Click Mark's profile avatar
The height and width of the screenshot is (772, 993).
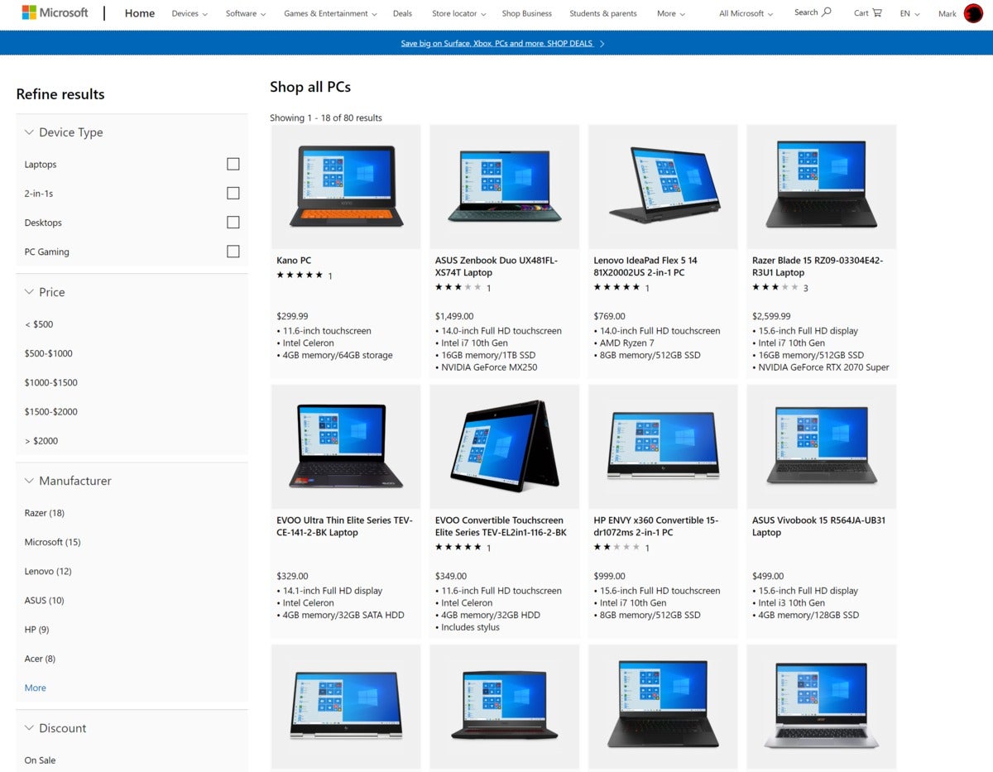click(x=973, y=13)
